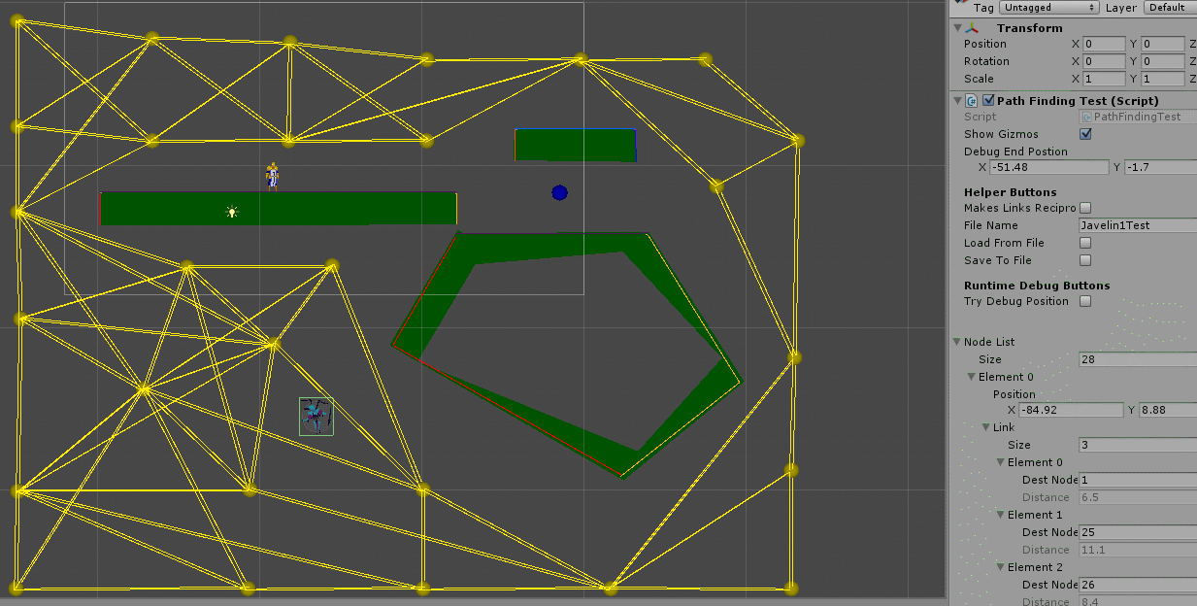
Task: Disable the Path Finding Test script checkbox
Action: (x=988, y=100)
